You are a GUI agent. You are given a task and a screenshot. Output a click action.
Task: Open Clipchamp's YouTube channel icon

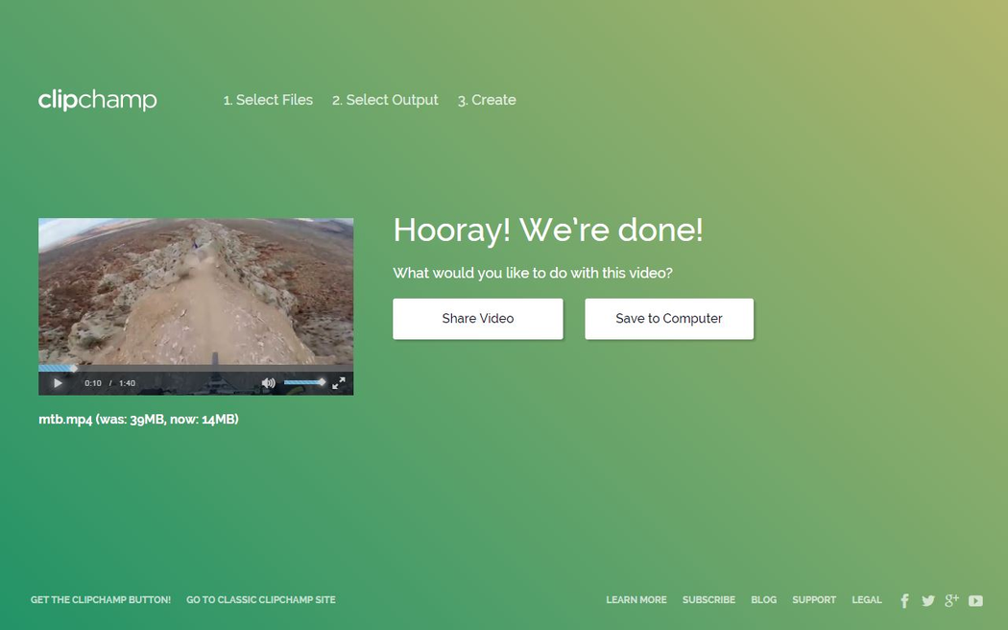click(x=975, y=601)
